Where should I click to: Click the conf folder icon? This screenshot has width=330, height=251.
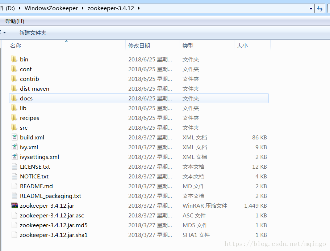click(x=14, y=69)
